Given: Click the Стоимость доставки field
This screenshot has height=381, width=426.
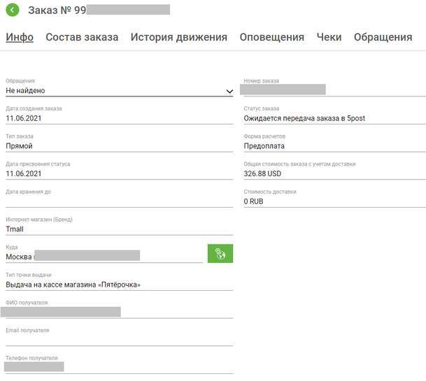Looking at the screenshot, I should click(334, 201).
